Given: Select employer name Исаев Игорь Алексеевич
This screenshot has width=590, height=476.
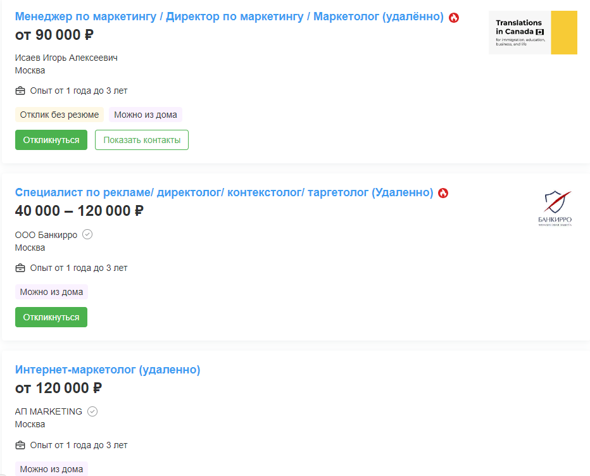Looking at the screenshot, I should click(66, 58).
